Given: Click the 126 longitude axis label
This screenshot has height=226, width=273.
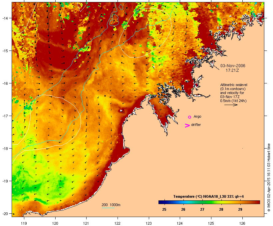Looking at the screenshot, I should pos(242,223).
